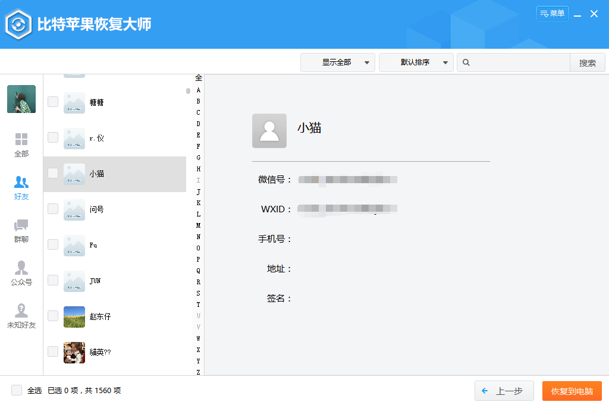Select contact name 问号
The width and height of the screenshot is (609, 405).
(97, 210)
